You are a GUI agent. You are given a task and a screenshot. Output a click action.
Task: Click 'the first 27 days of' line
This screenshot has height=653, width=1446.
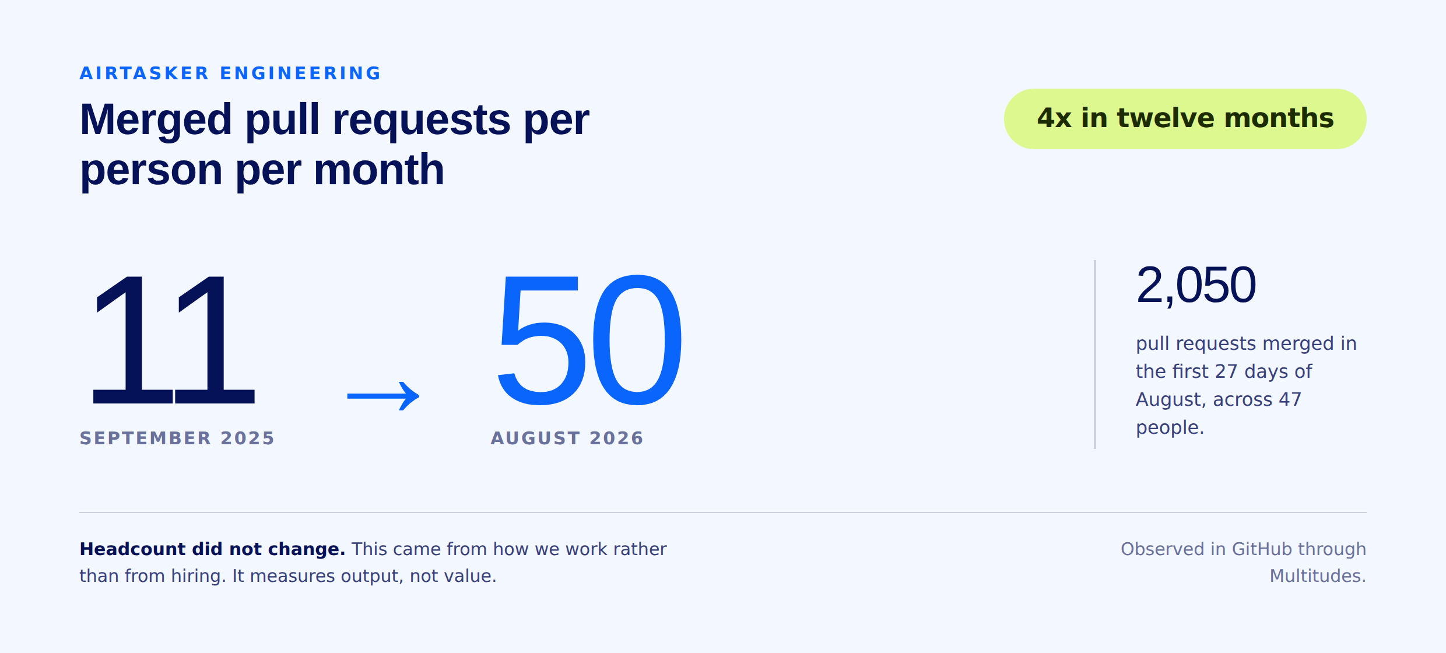(x=1224, y=371)
